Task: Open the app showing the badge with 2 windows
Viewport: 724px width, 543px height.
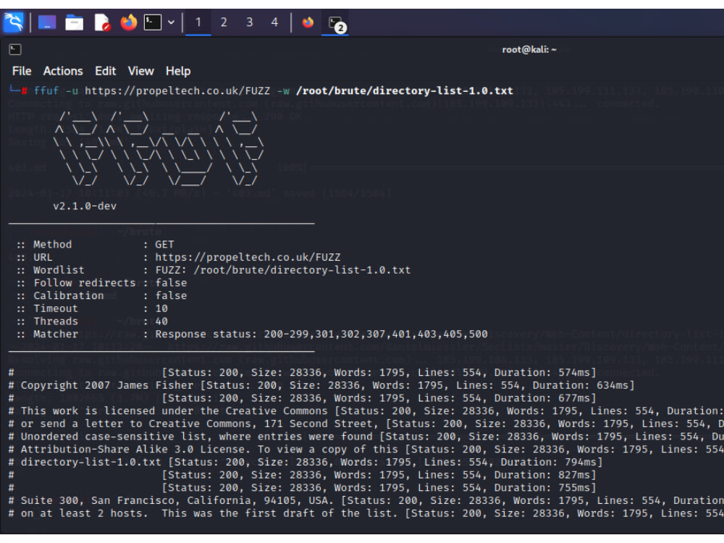Action: pos(334,22)
